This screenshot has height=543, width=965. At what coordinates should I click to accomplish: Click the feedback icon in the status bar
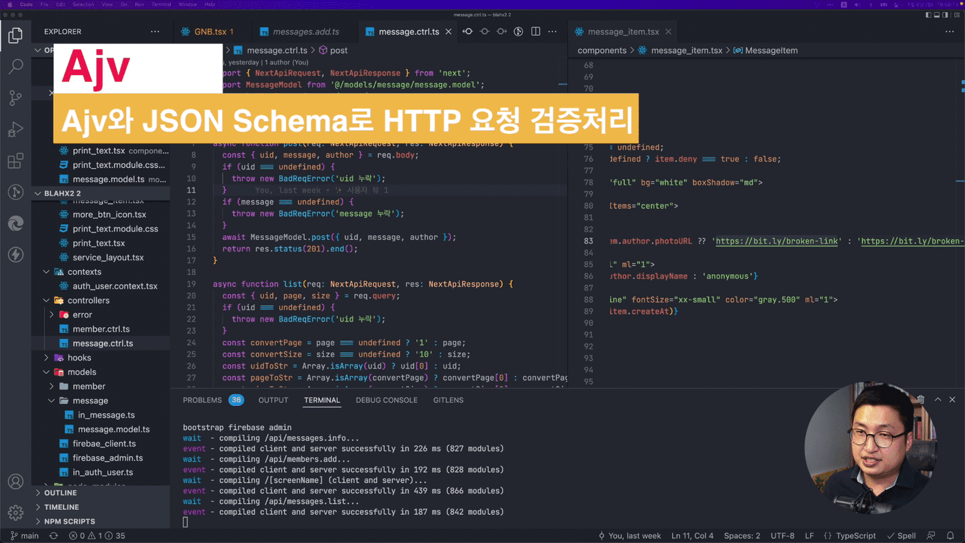point(931,535)
